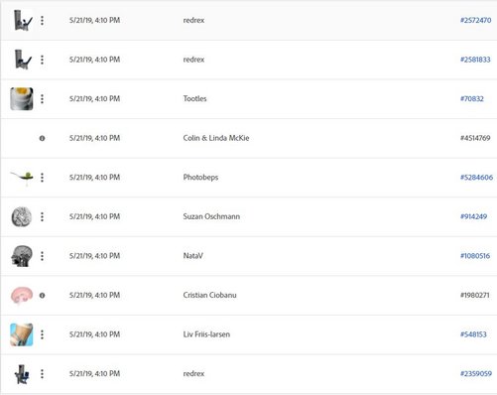
Task: Open asset link #2572470
Action: 475,20
